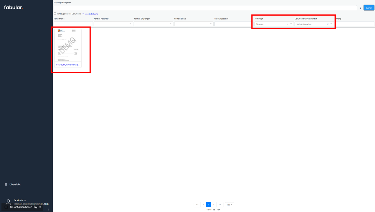Check the checkbox above the sidebar collapse arrow
The height and width of the screenshot is (212, 375).
[6, 207]
